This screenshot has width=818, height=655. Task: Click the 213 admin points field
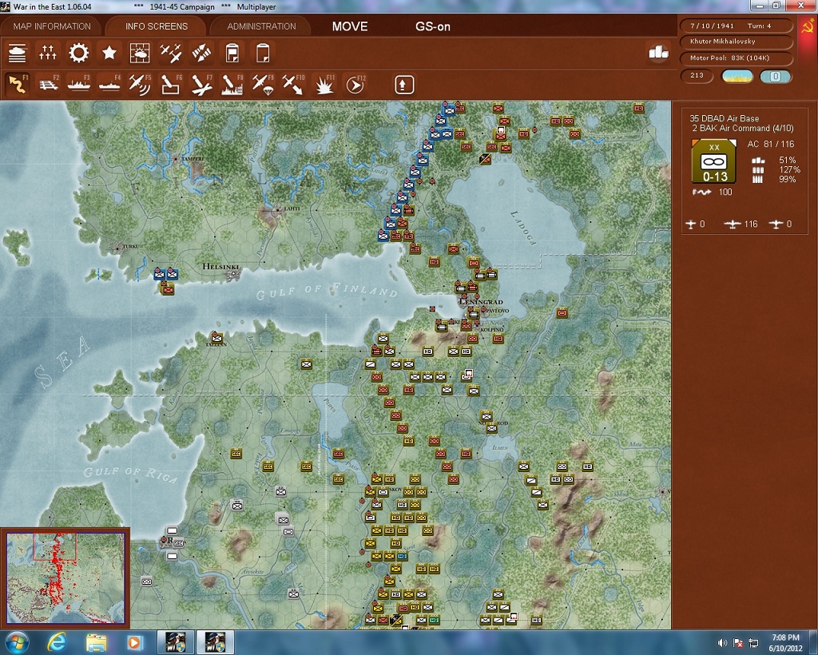(x=697, y=76)
